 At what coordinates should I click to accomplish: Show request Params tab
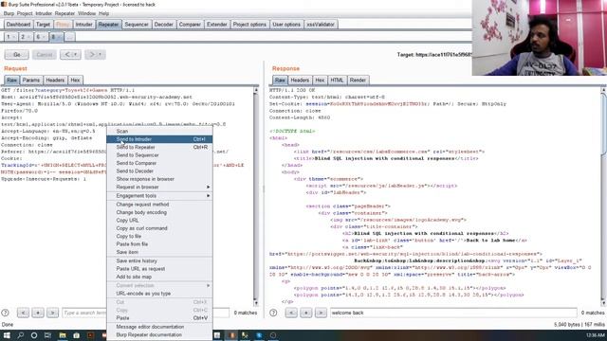click(x=31, y=80)
